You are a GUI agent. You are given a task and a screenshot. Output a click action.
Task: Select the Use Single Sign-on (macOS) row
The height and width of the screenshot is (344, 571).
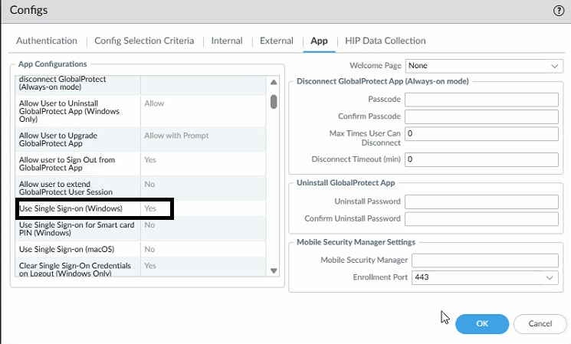click(x=140, y=249)
